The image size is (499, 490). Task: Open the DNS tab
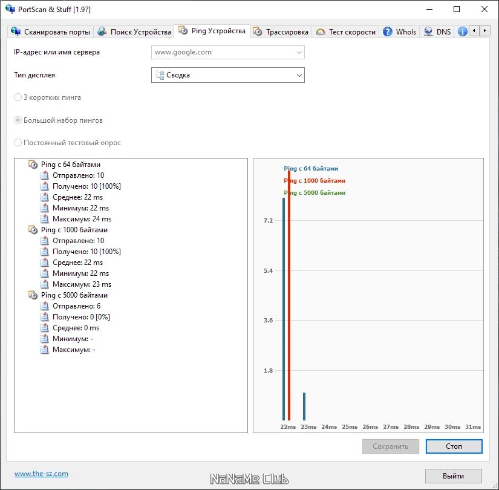pos(437,32)
